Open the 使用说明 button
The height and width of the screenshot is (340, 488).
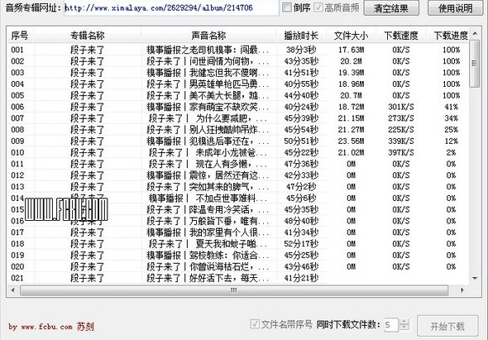pyautogui.click(x=455, y=8)
